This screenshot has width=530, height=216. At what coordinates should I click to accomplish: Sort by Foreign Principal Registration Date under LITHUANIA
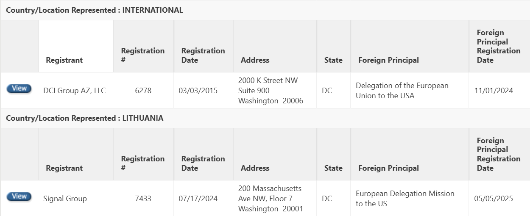[499, 154]
